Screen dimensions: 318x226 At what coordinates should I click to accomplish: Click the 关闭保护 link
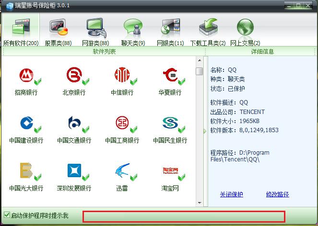[231, 194]
